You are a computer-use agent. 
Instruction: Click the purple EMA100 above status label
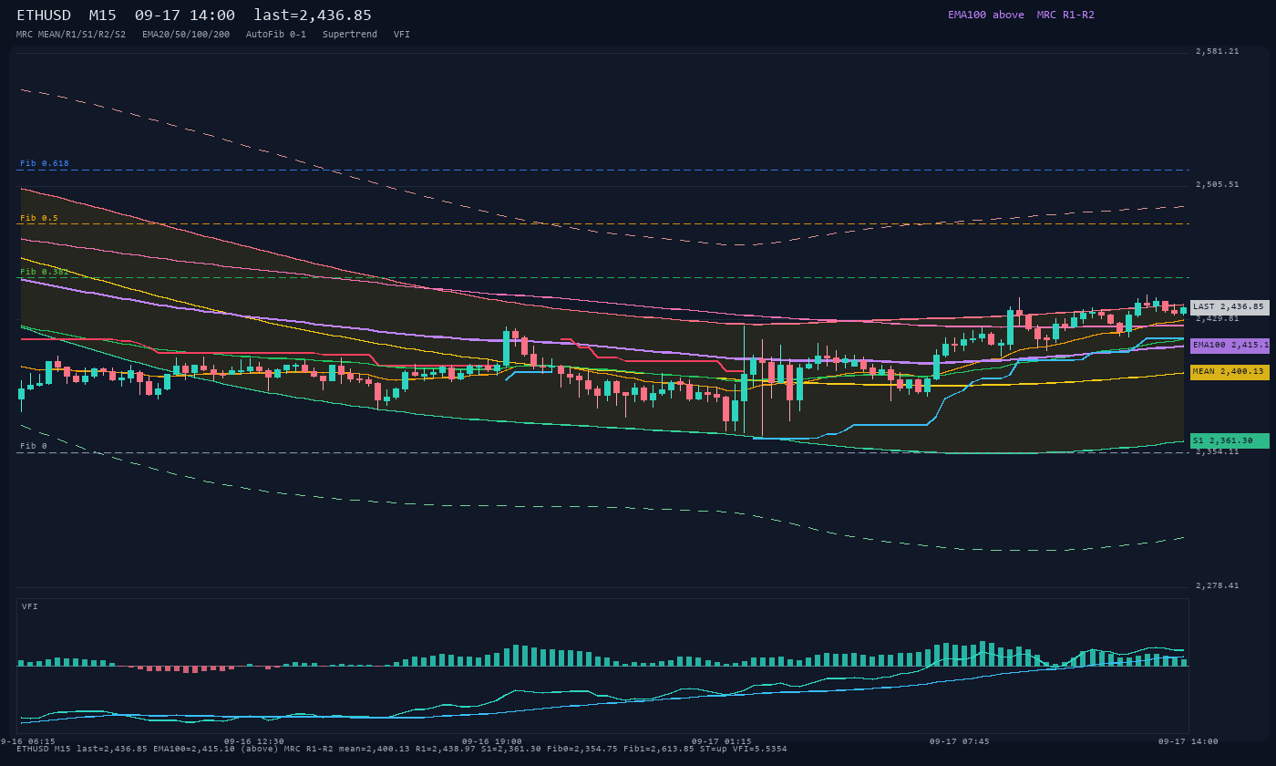tap(986, 15)
